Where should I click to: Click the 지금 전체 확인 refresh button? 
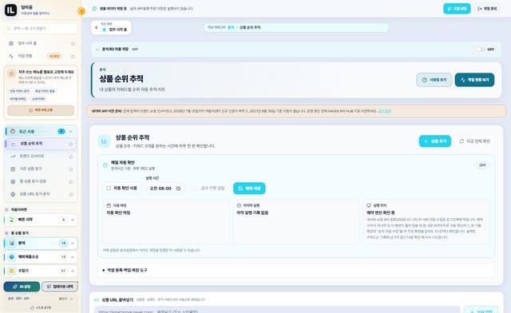point(474,141)
